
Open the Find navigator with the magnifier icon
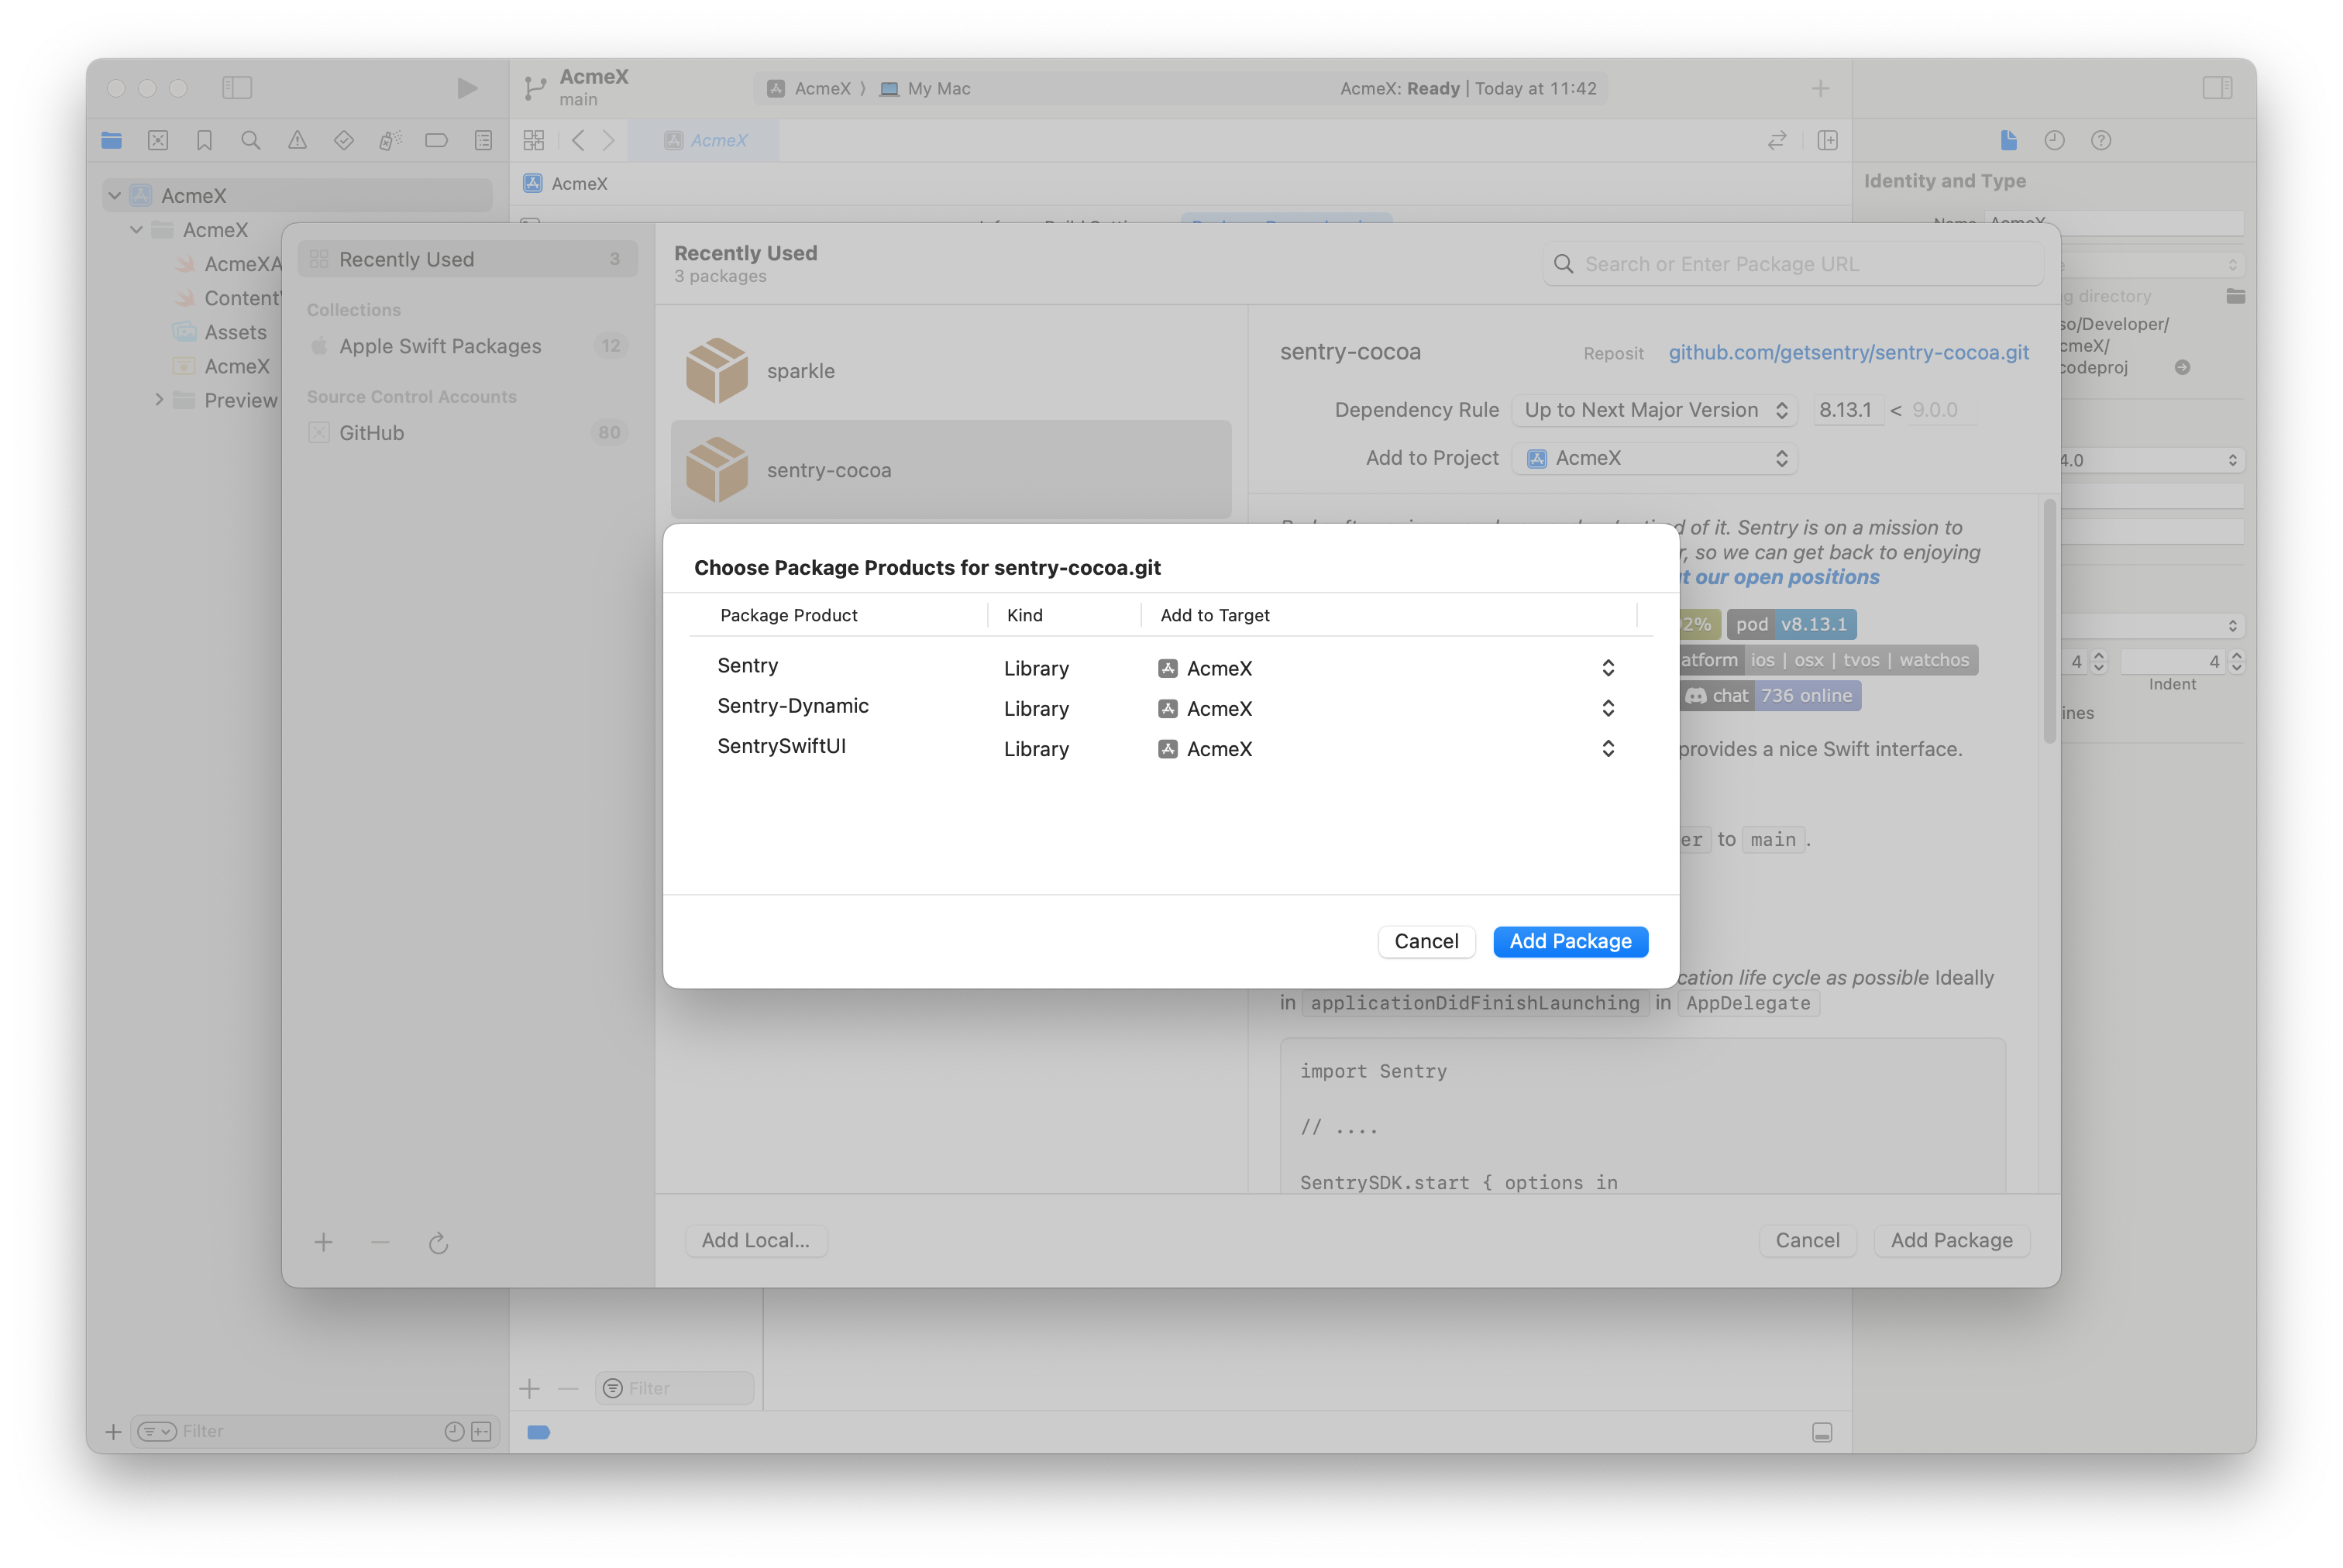(251, 140)
